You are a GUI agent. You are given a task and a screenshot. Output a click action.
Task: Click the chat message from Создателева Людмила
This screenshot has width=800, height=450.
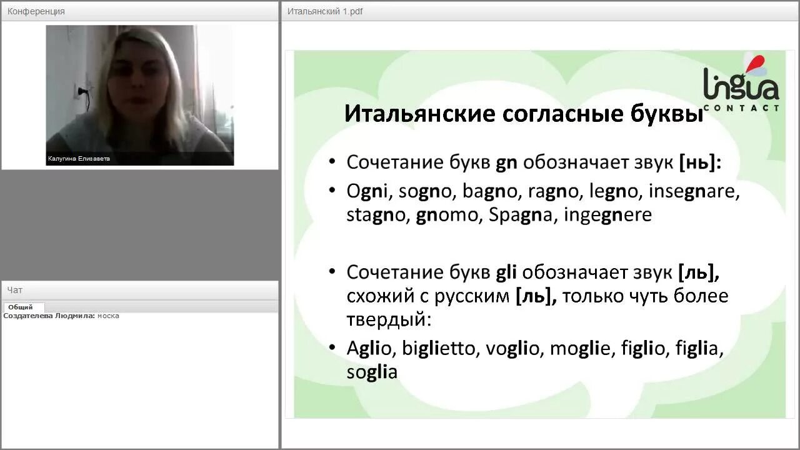click(61, 316)
